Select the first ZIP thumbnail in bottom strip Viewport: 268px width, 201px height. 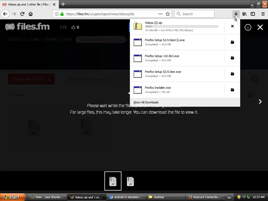(x=113, y=181)
